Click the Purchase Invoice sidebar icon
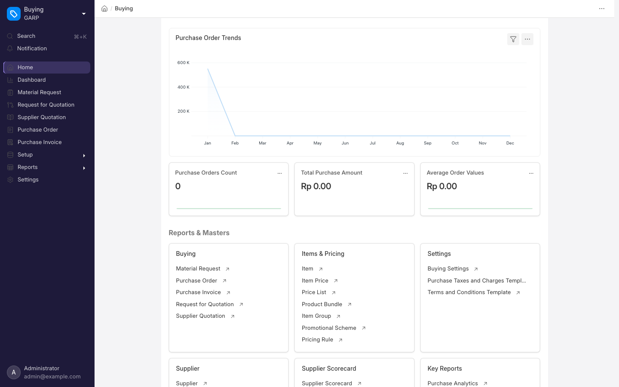The height and width of the screenshot is (387, 619). (10, 142)
